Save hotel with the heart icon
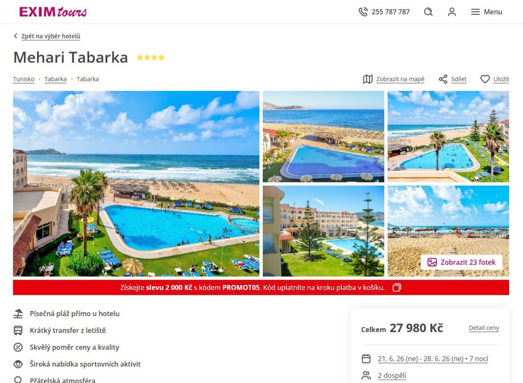Image resolution: width=523 pixels, height=383 pixels. [x=485, y=79]
